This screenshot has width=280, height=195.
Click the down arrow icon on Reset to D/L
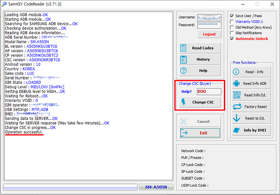click(237, 118)
